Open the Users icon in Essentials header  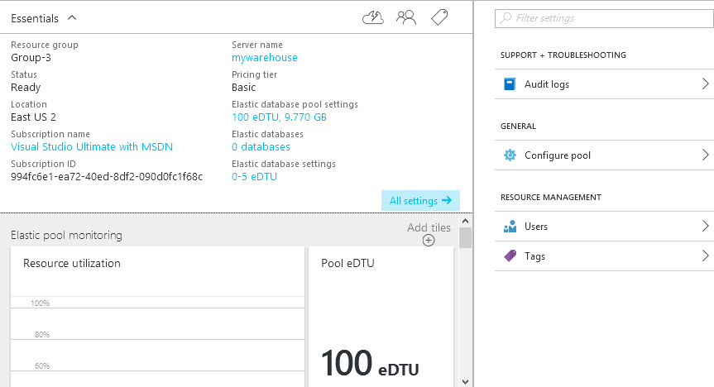(x=406, y=17)
